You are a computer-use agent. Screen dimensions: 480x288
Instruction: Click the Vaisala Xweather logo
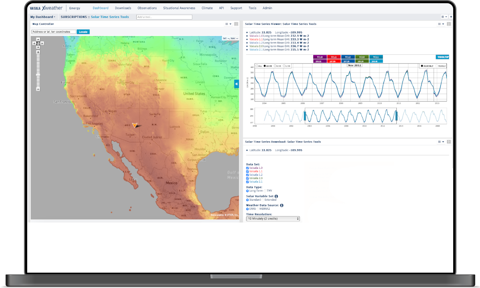[46, 8]
